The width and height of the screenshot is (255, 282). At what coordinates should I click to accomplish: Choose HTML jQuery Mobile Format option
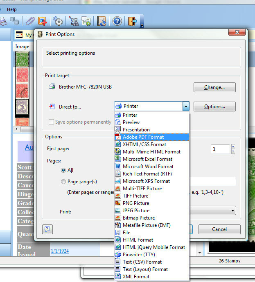[152, 247]
